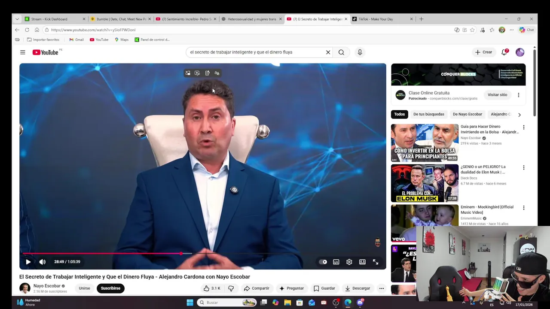Open player settings gear
Image resolution: width=550 pixels, height=309 pixels.
[x=349, y=262]
